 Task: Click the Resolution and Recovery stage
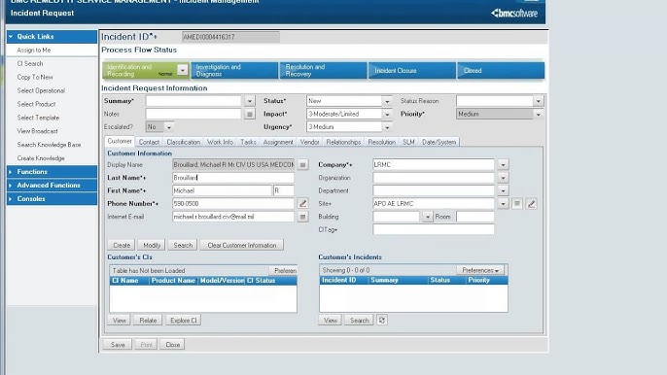(x=324, y=71)
